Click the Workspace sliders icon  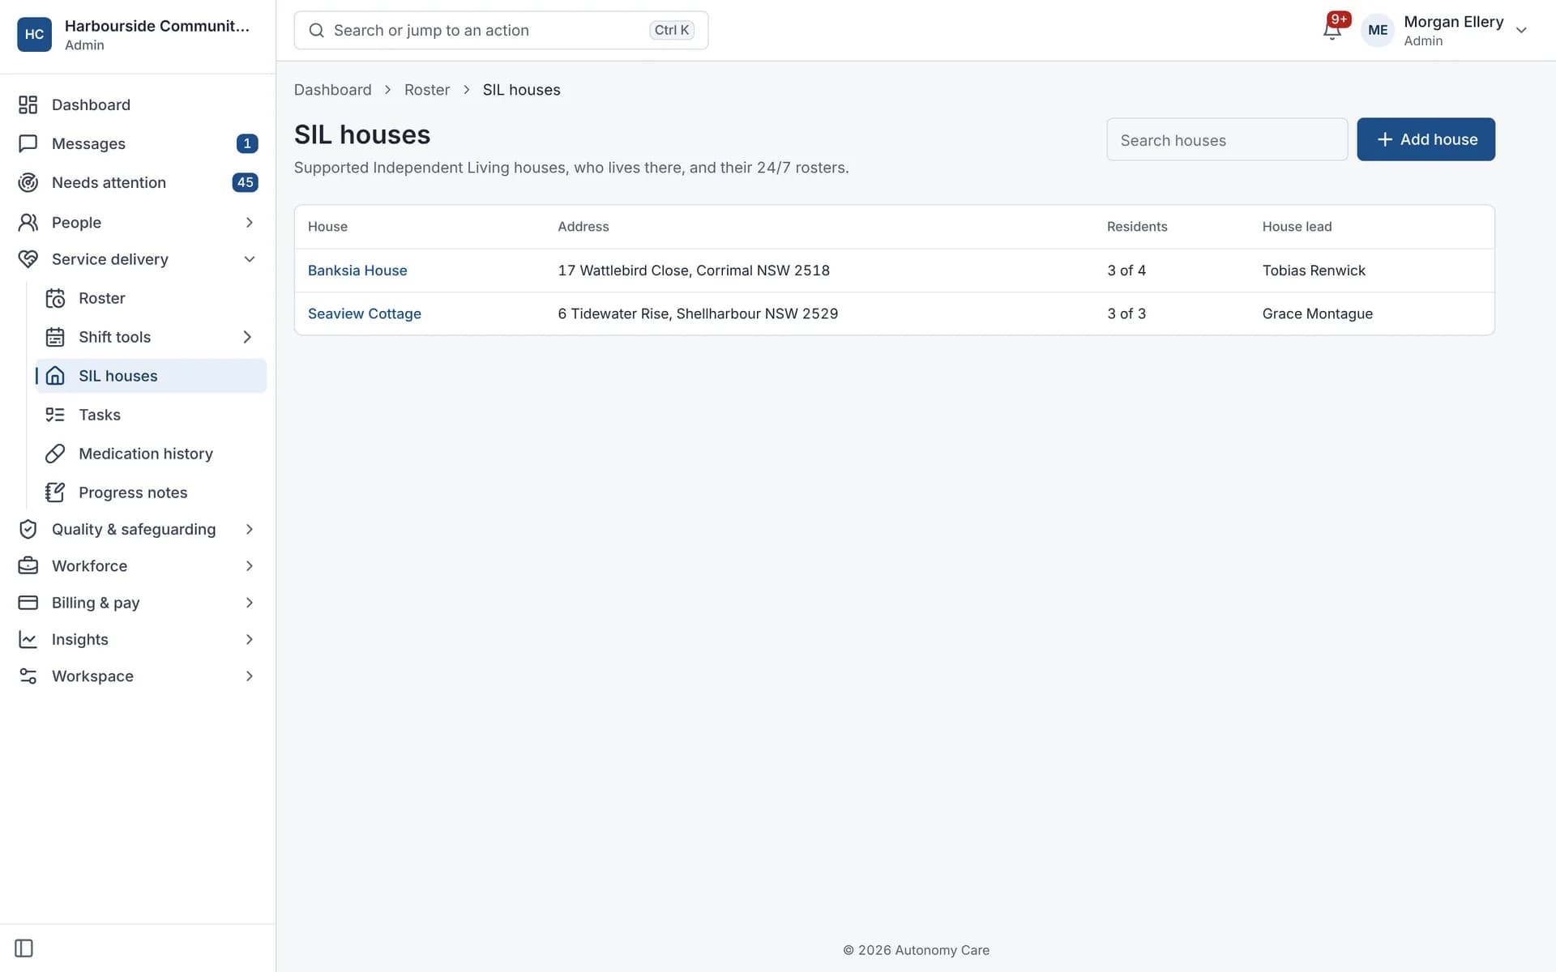(x=28, y=676)
